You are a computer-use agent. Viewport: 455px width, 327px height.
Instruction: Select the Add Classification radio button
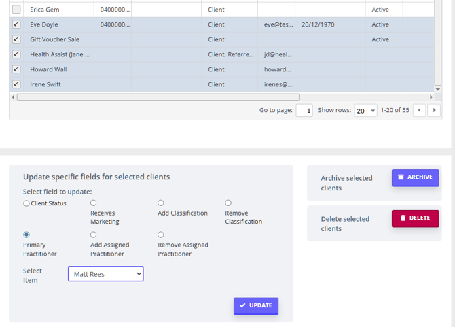pos(161,203)
